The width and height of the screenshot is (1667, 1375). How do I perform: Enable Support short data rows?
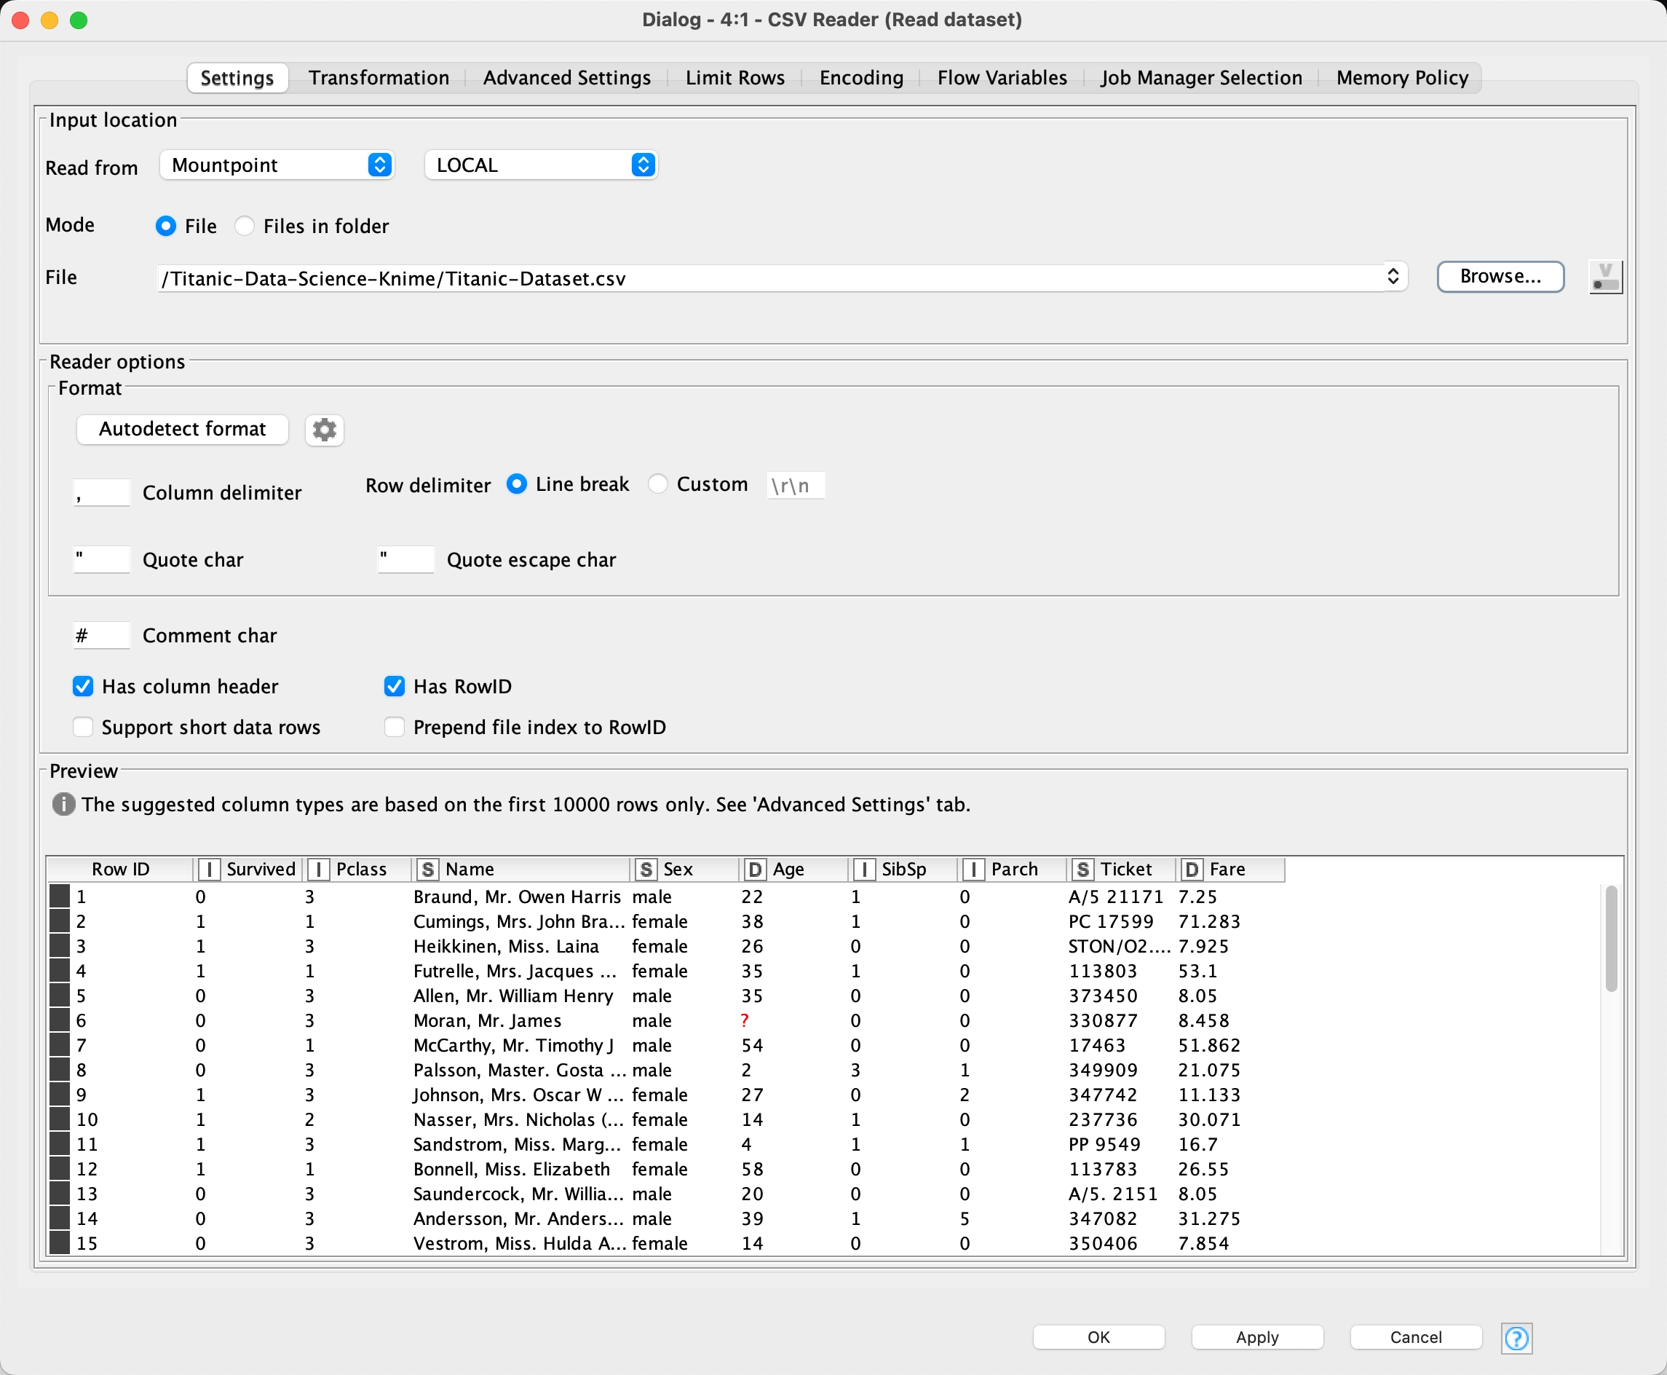coord(83,727)
